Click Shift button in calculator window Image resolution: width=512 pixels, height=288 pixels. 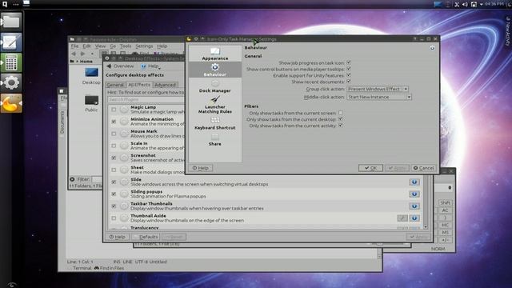[x=445, y=202]
